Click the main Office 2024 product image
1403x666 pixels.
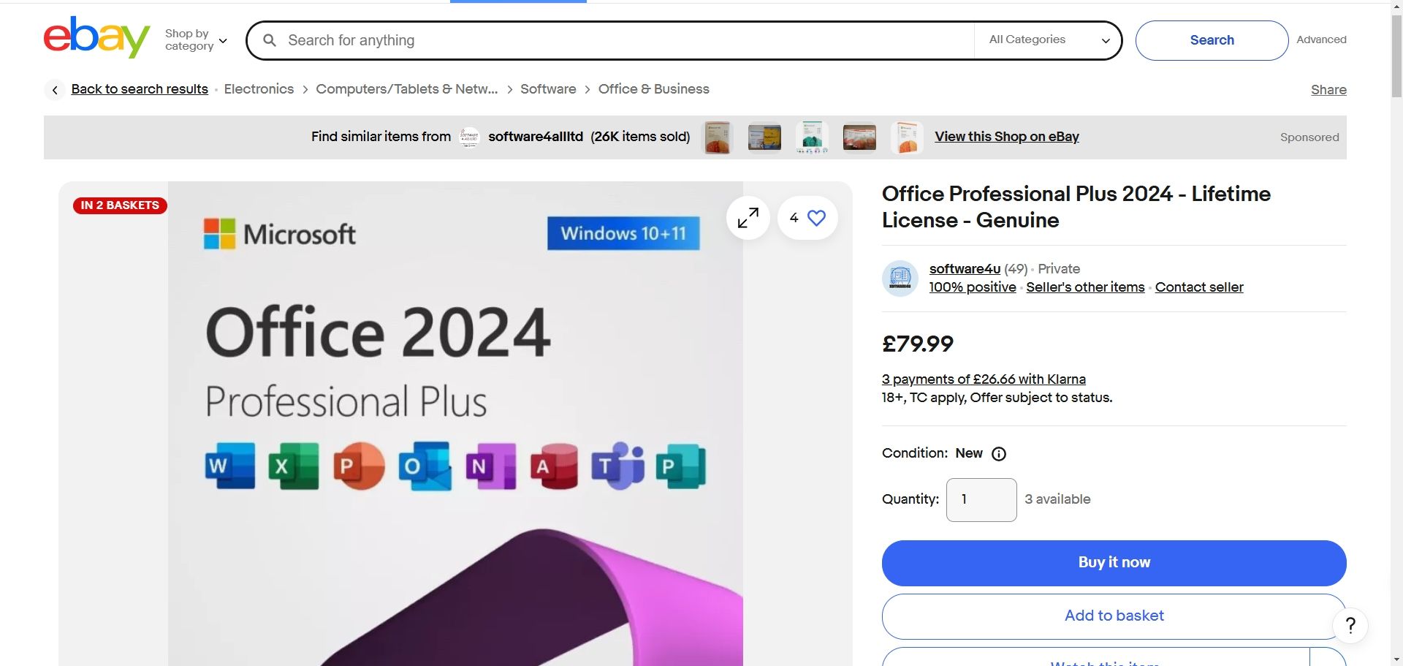(455, 424)
